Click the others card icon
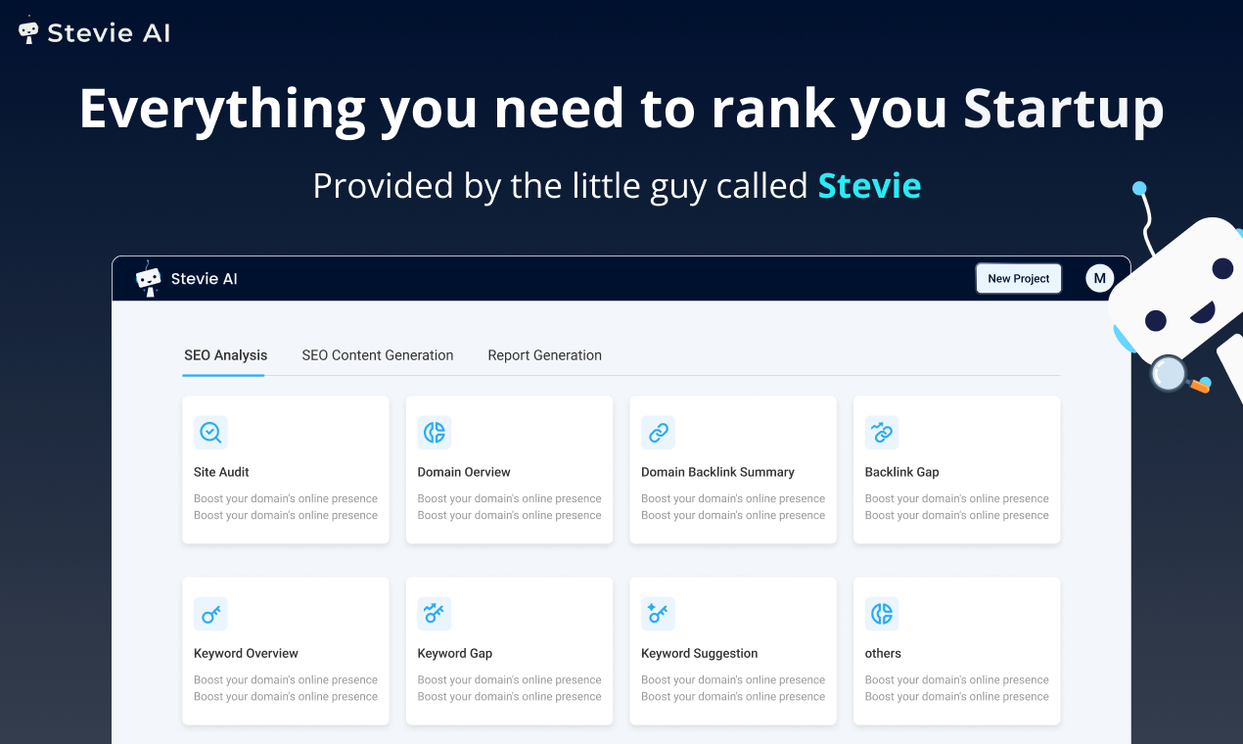The width and height of the screenshot is (1243, 744). pyautogui.click(x=881, y=613)
